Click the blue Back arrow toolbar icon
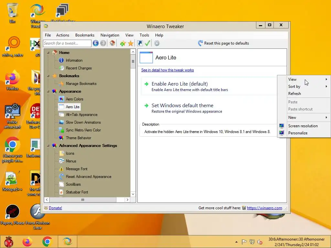The height and width of the screenshot is (248, 331). 96,43
